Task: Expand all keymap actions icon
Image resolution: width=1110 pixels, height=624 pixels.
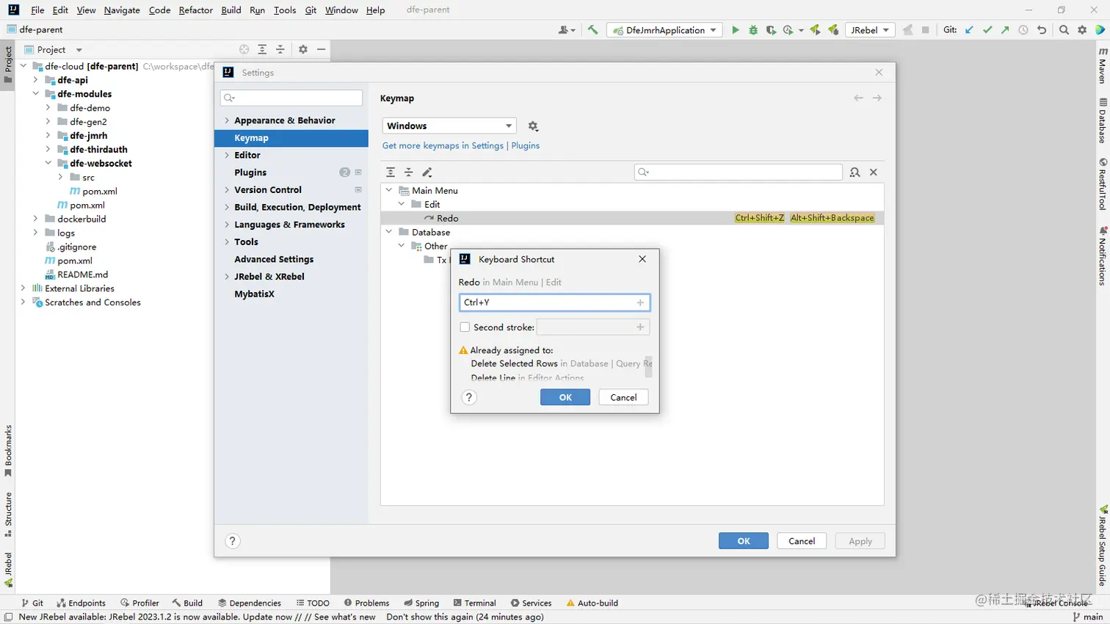Action: coord(391,173)
